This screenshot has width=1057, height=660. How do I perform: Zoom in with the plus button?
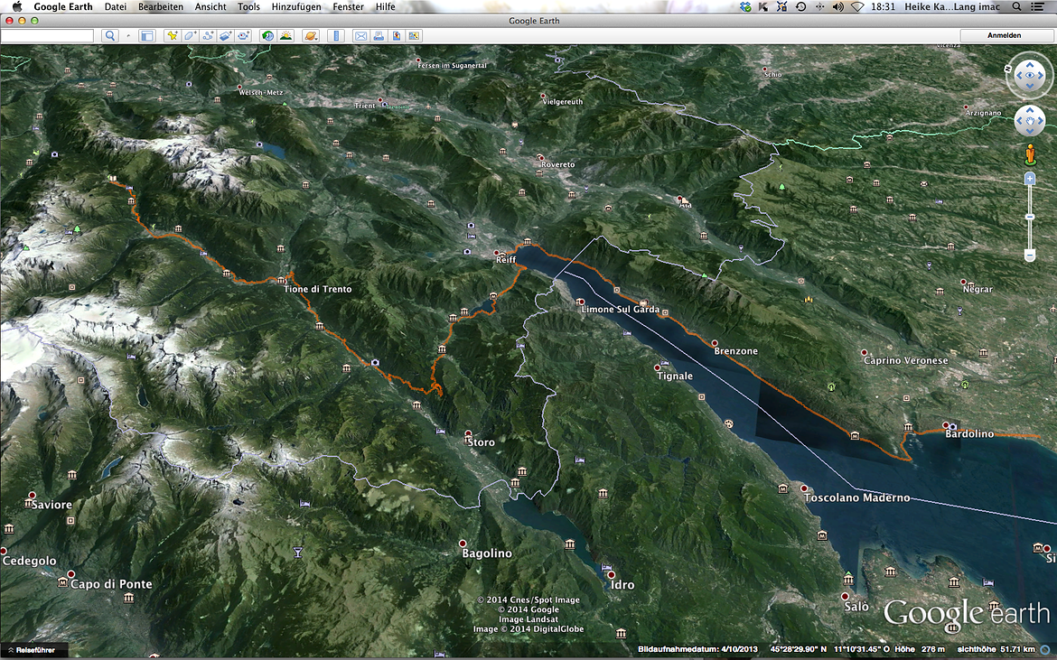(x=1029, y=179)
